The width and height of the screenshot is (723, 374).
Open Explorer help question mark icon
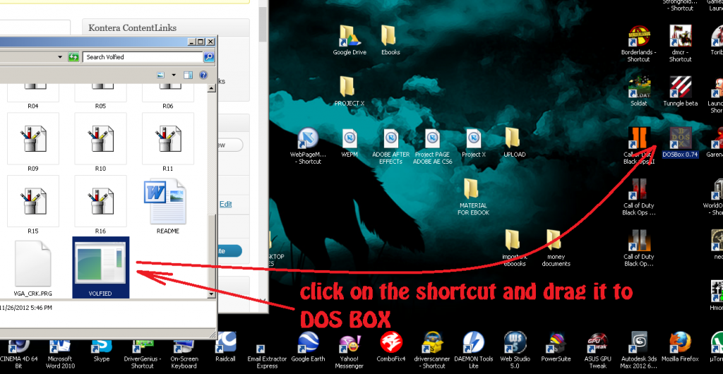coord(203,75)
